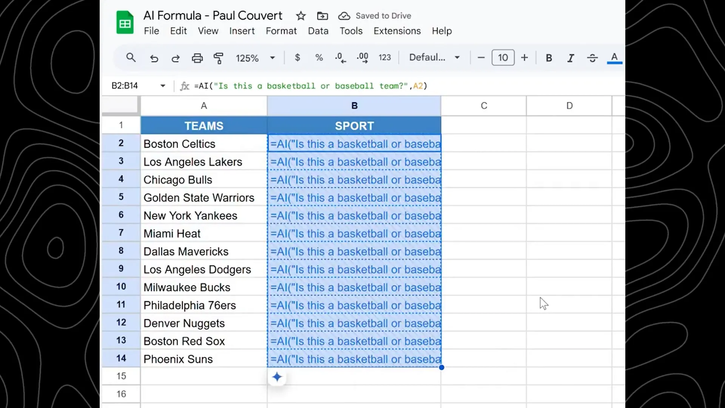This screenshot has width=725, height=408.
Task: Toggle bold formatting
Action: pos(549,58)
